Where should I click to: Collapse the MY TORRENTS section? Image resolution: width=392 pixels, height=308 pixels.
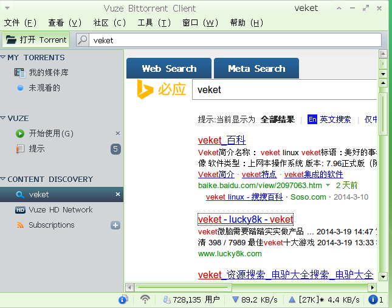click(3, 57)
